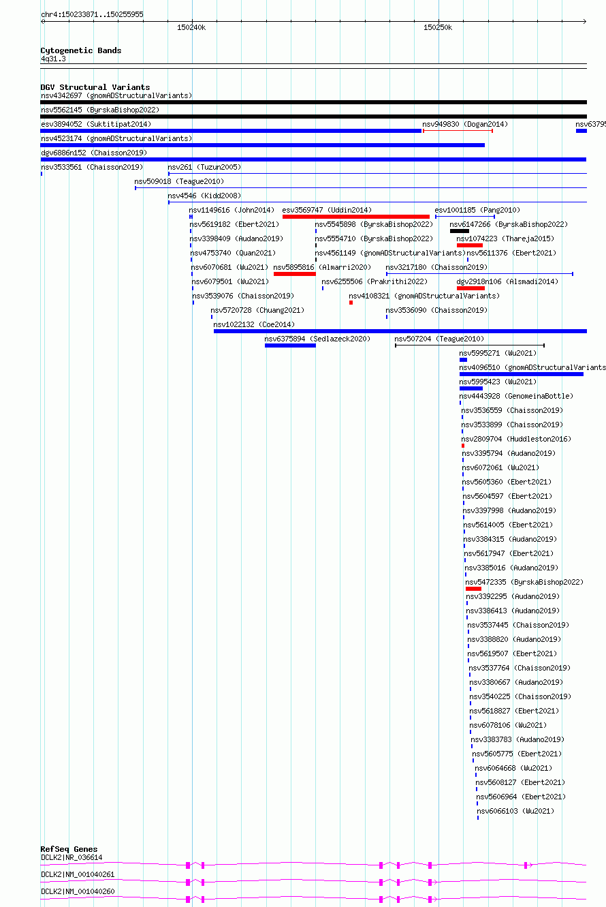Select dgv6886n152 Chaisson2019 label
This screenshot has width=606, height=907.
[x=94, y=153]
